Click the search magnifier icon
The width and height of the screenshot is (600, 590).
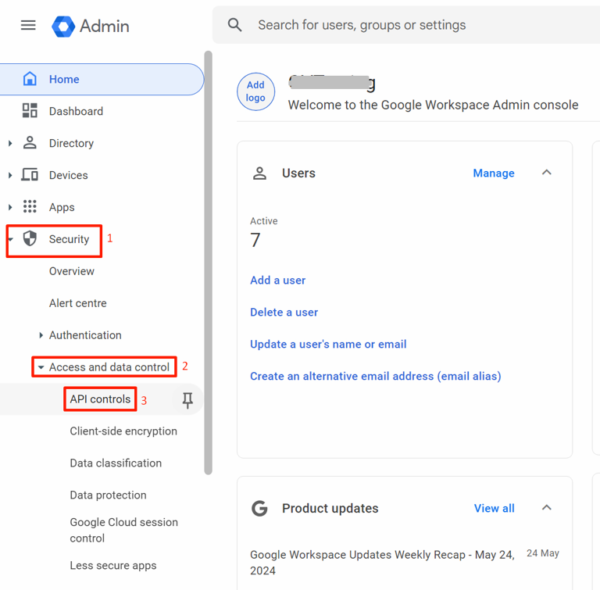tap(235, 25)
